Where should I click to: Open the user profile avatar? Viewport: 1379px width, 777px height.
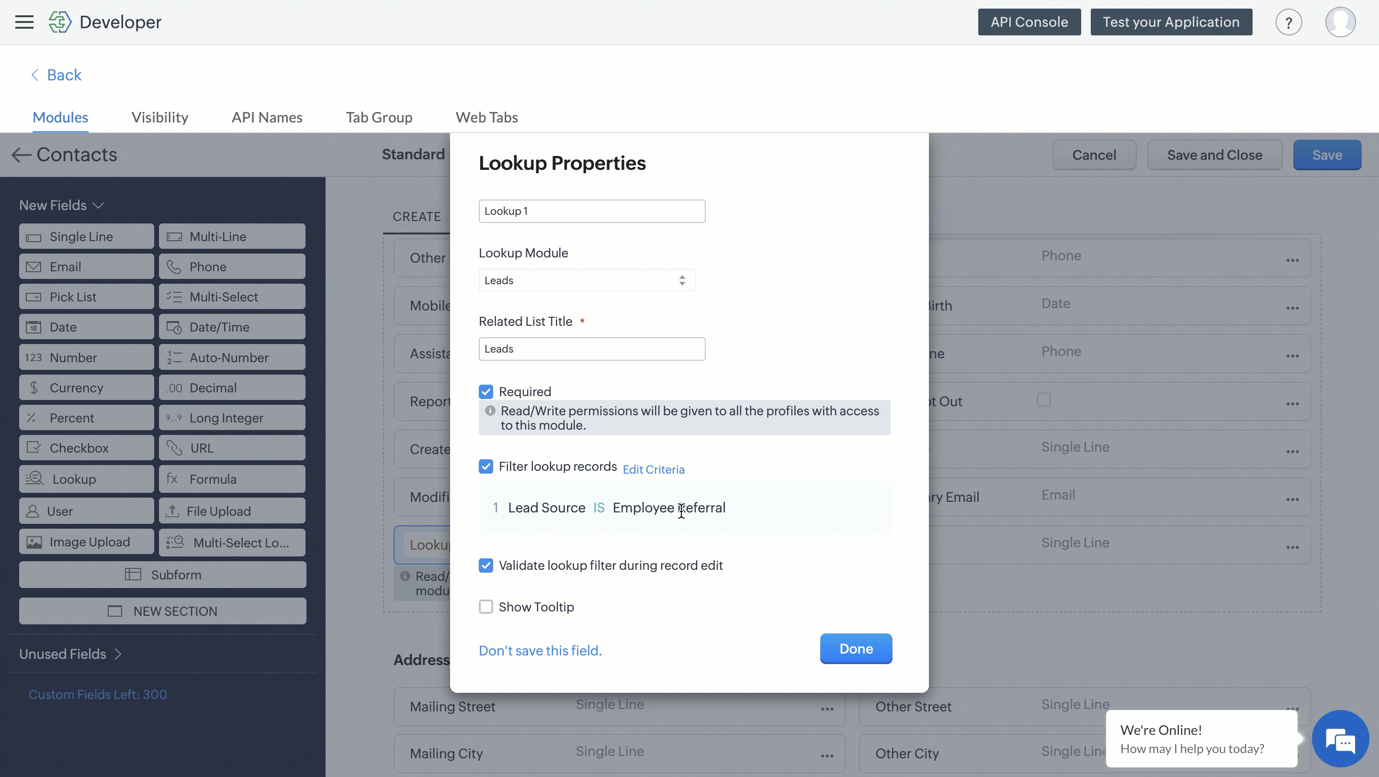coord(1340,22)
